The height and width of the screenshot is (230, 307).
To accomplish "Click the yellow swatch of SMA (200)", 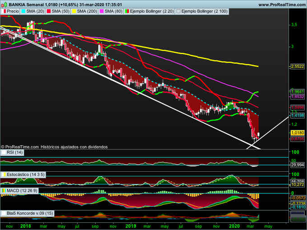I will (x=74, y=11).
